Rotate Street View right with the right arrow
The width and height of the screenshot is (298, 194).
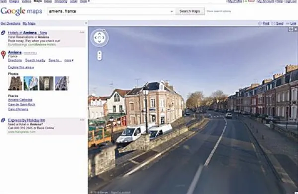click(103, 38)
